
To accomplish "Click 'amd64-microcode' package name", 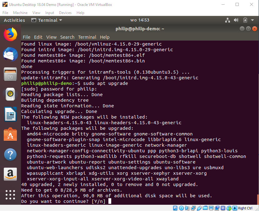I will tap(48, 134).
